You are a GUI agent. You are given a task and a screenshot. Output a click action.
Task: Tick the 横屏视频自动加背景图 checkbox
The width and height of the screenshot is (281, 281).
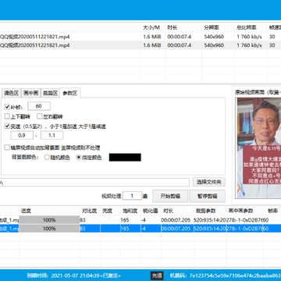coord(7,148)
